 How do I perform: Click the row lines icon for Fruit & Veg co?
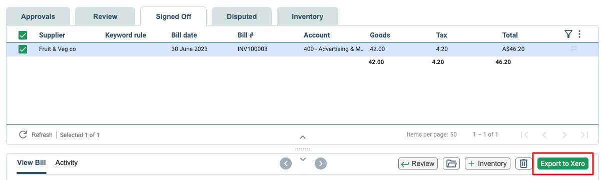click(x=573, y=49)
